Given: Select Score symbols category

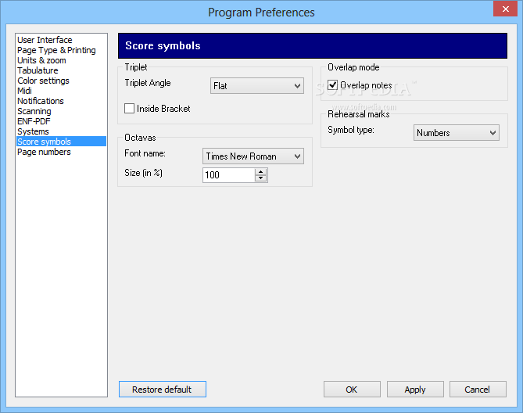Looking at the screenshot, I should [x=62, y=142].
